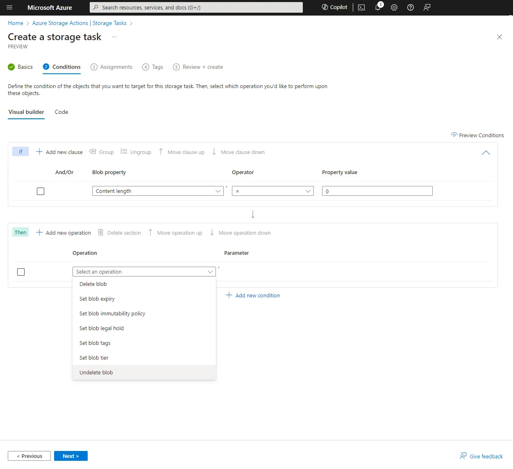The width and height of the screenshot is (513, 469).
Task: Choose Set blob expiry operation
Action: click(x=144, y=299)
